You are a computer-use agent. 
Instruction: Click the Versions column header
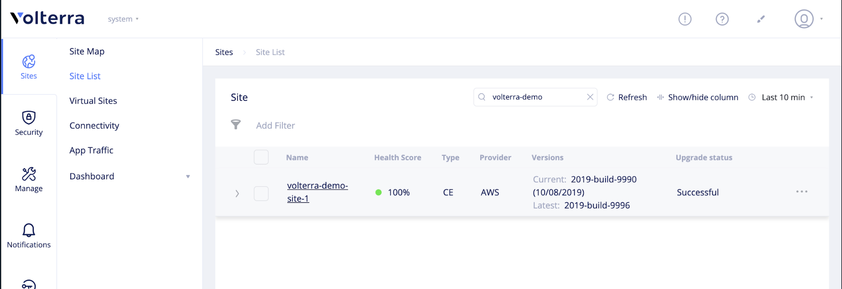(x=547, y=158)
